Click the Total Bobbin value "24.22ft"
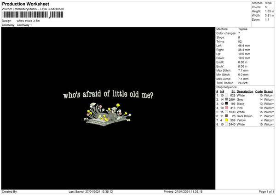 pyautogui.click(x=243, y=83)
